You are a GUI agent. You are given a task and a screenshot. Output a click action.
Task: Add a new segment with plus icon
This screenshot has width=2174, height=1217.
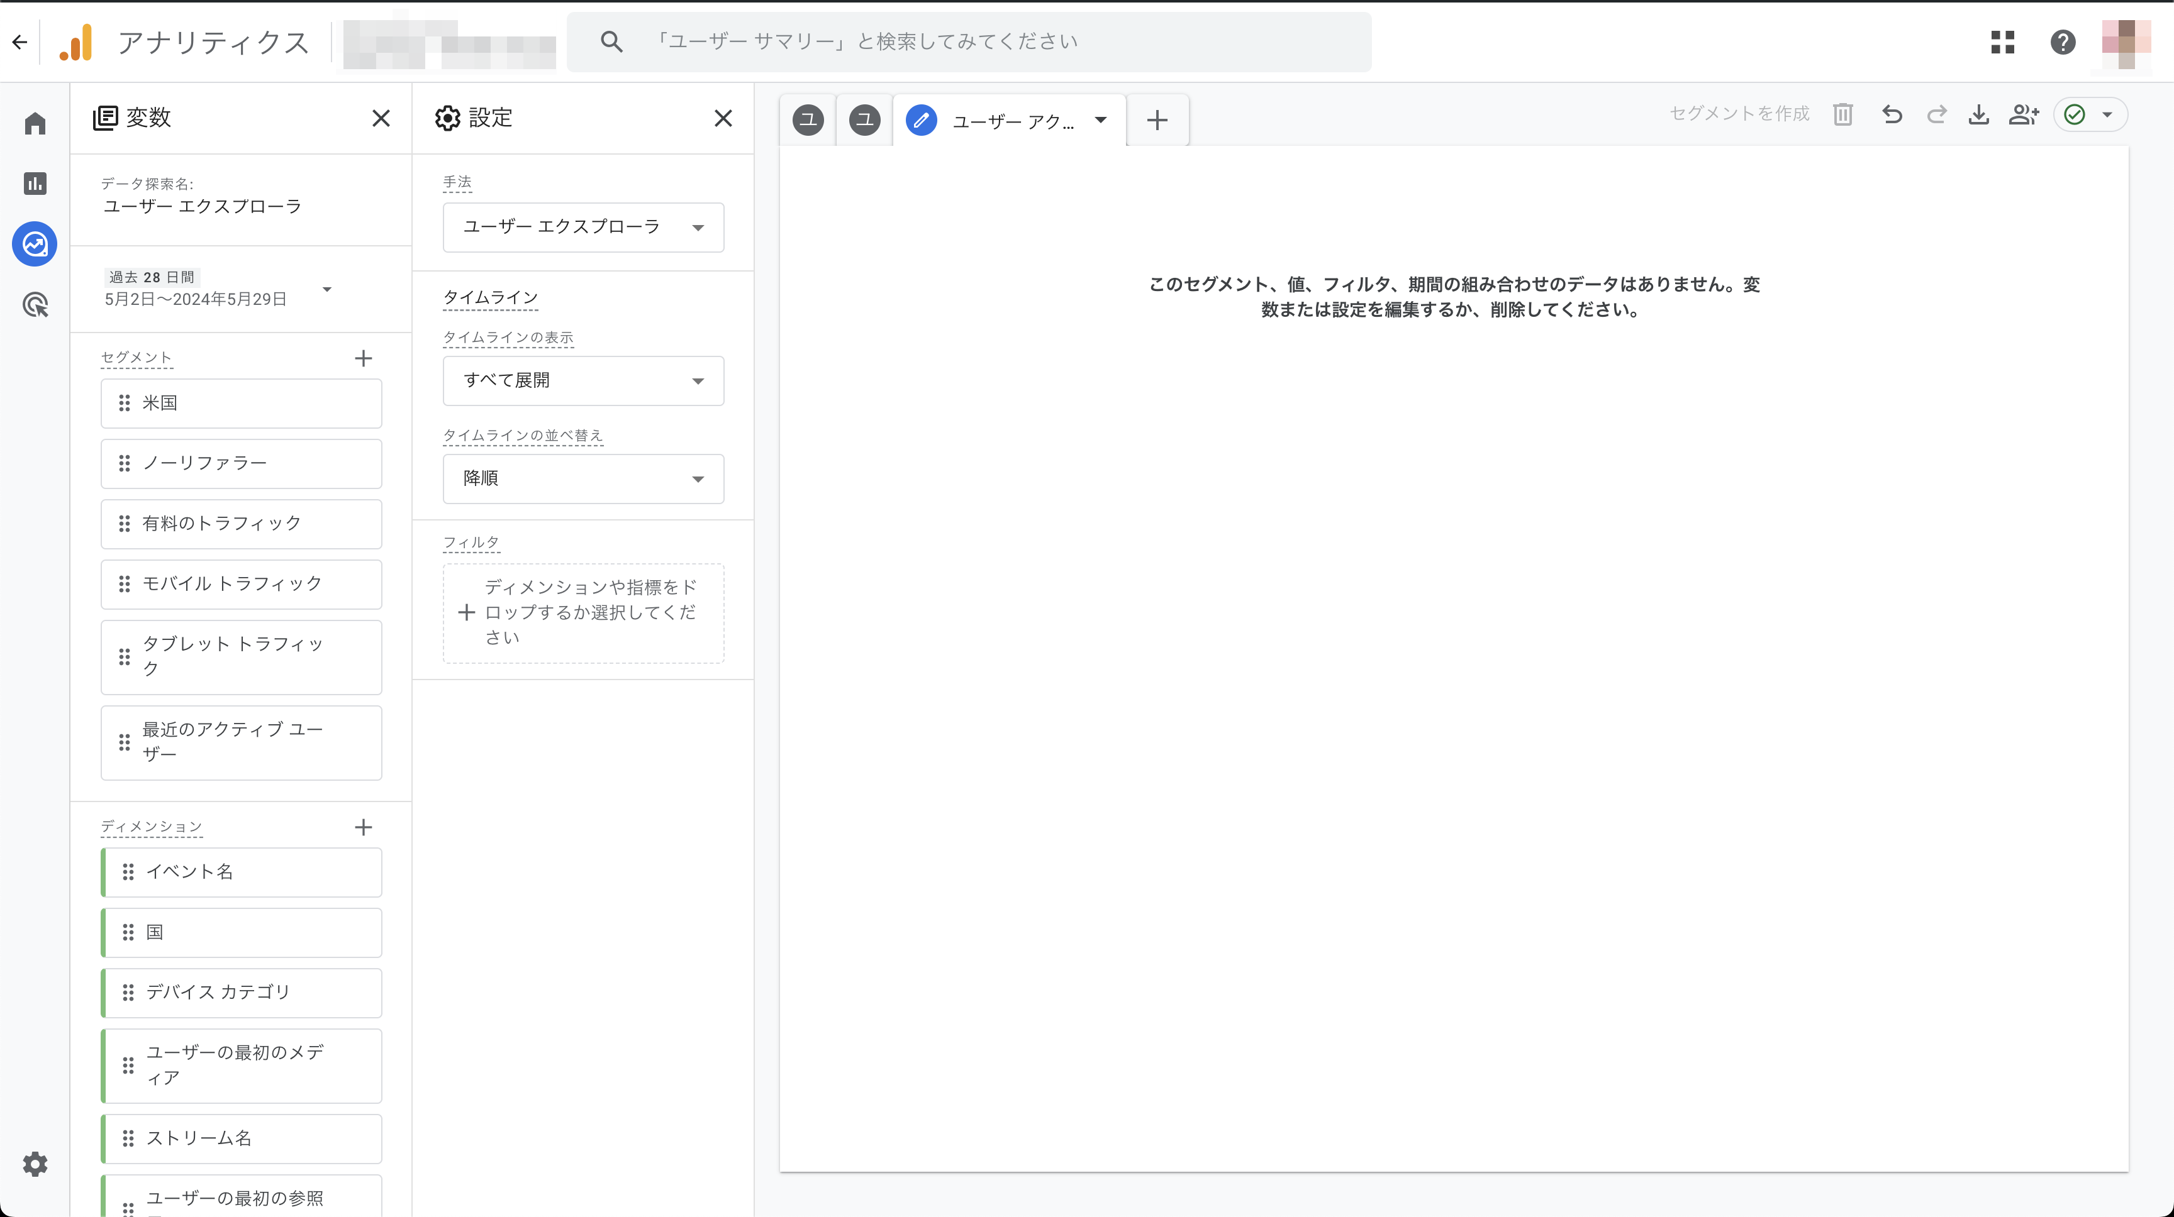[363, 358]
